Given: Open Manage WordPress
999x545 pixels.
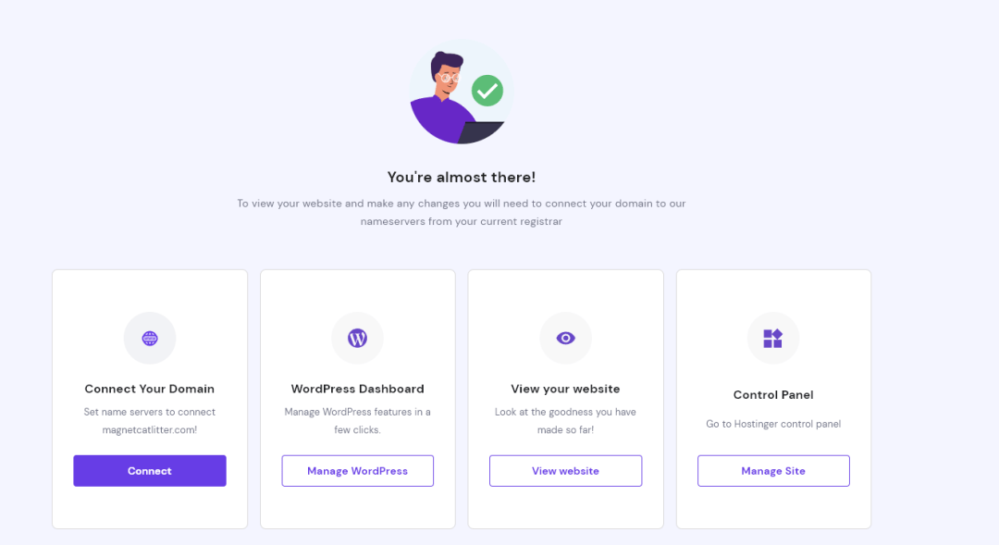Looking at the screenshot, I should pos(357,471).
